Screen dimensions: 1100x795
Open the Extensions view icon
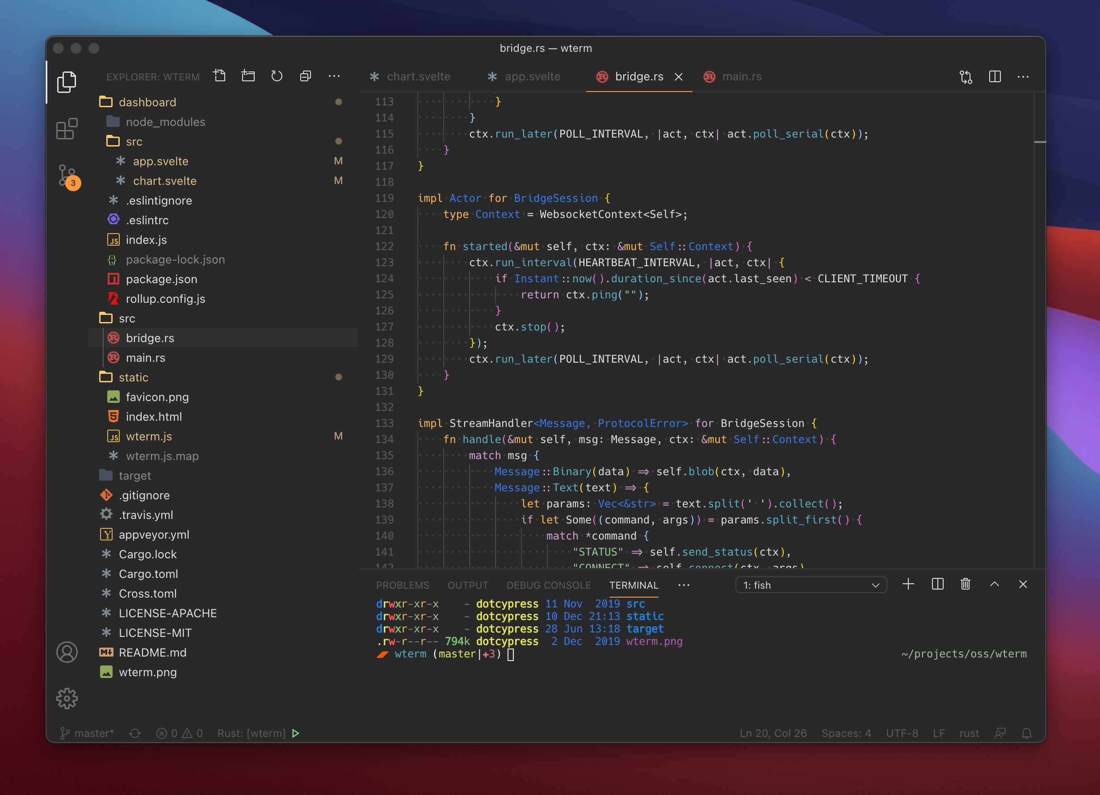67,129
